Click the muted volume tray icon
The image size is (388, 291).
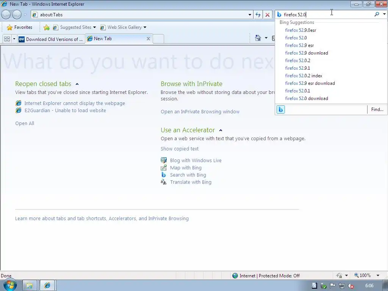(x=350, y=286)
